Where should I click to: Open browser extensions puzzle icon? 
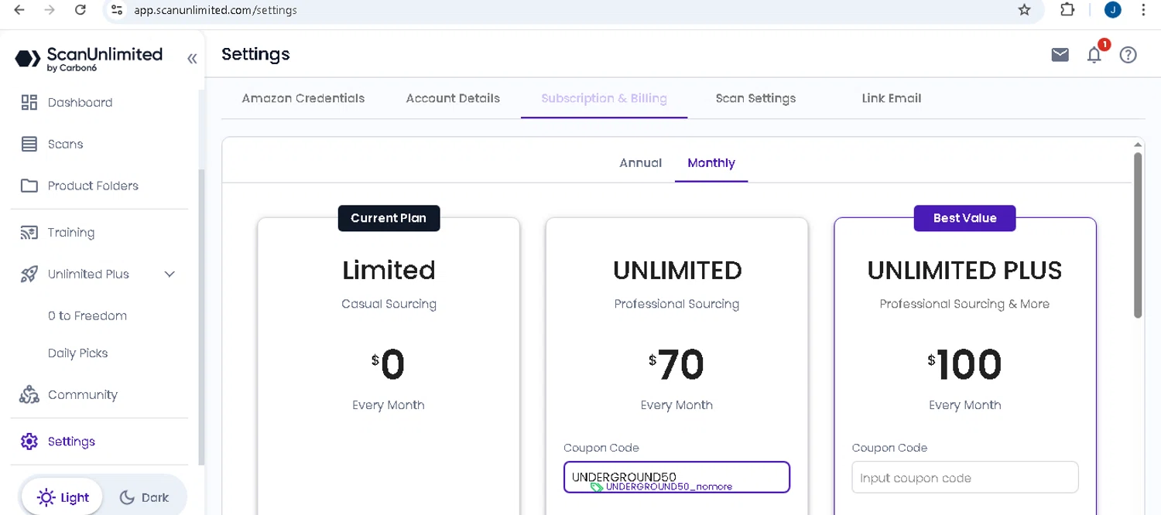coord(1067,10)
